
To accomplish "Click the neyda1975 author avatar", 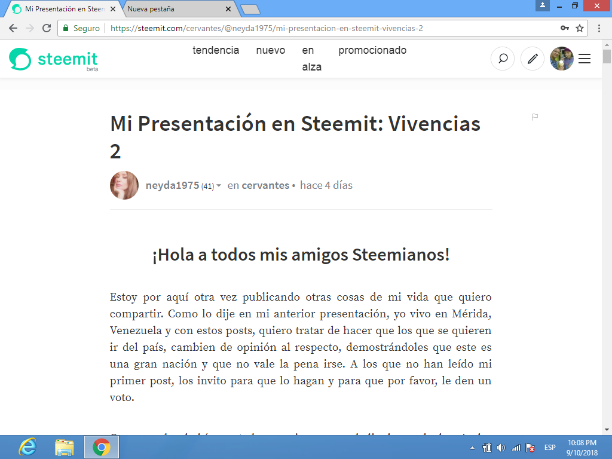I will [x=124, y=185].
